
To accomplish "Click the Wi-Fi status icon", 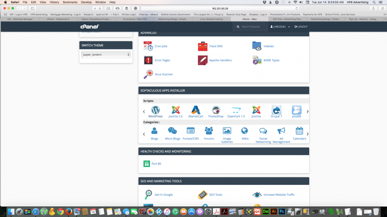I will point(295,2).
